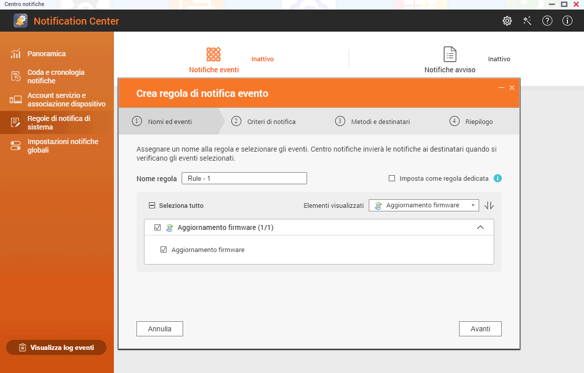Viewport: 584px width, 373px height.
Task: Open Coda e cronologia notifiche section
Action: coord(57,76)
